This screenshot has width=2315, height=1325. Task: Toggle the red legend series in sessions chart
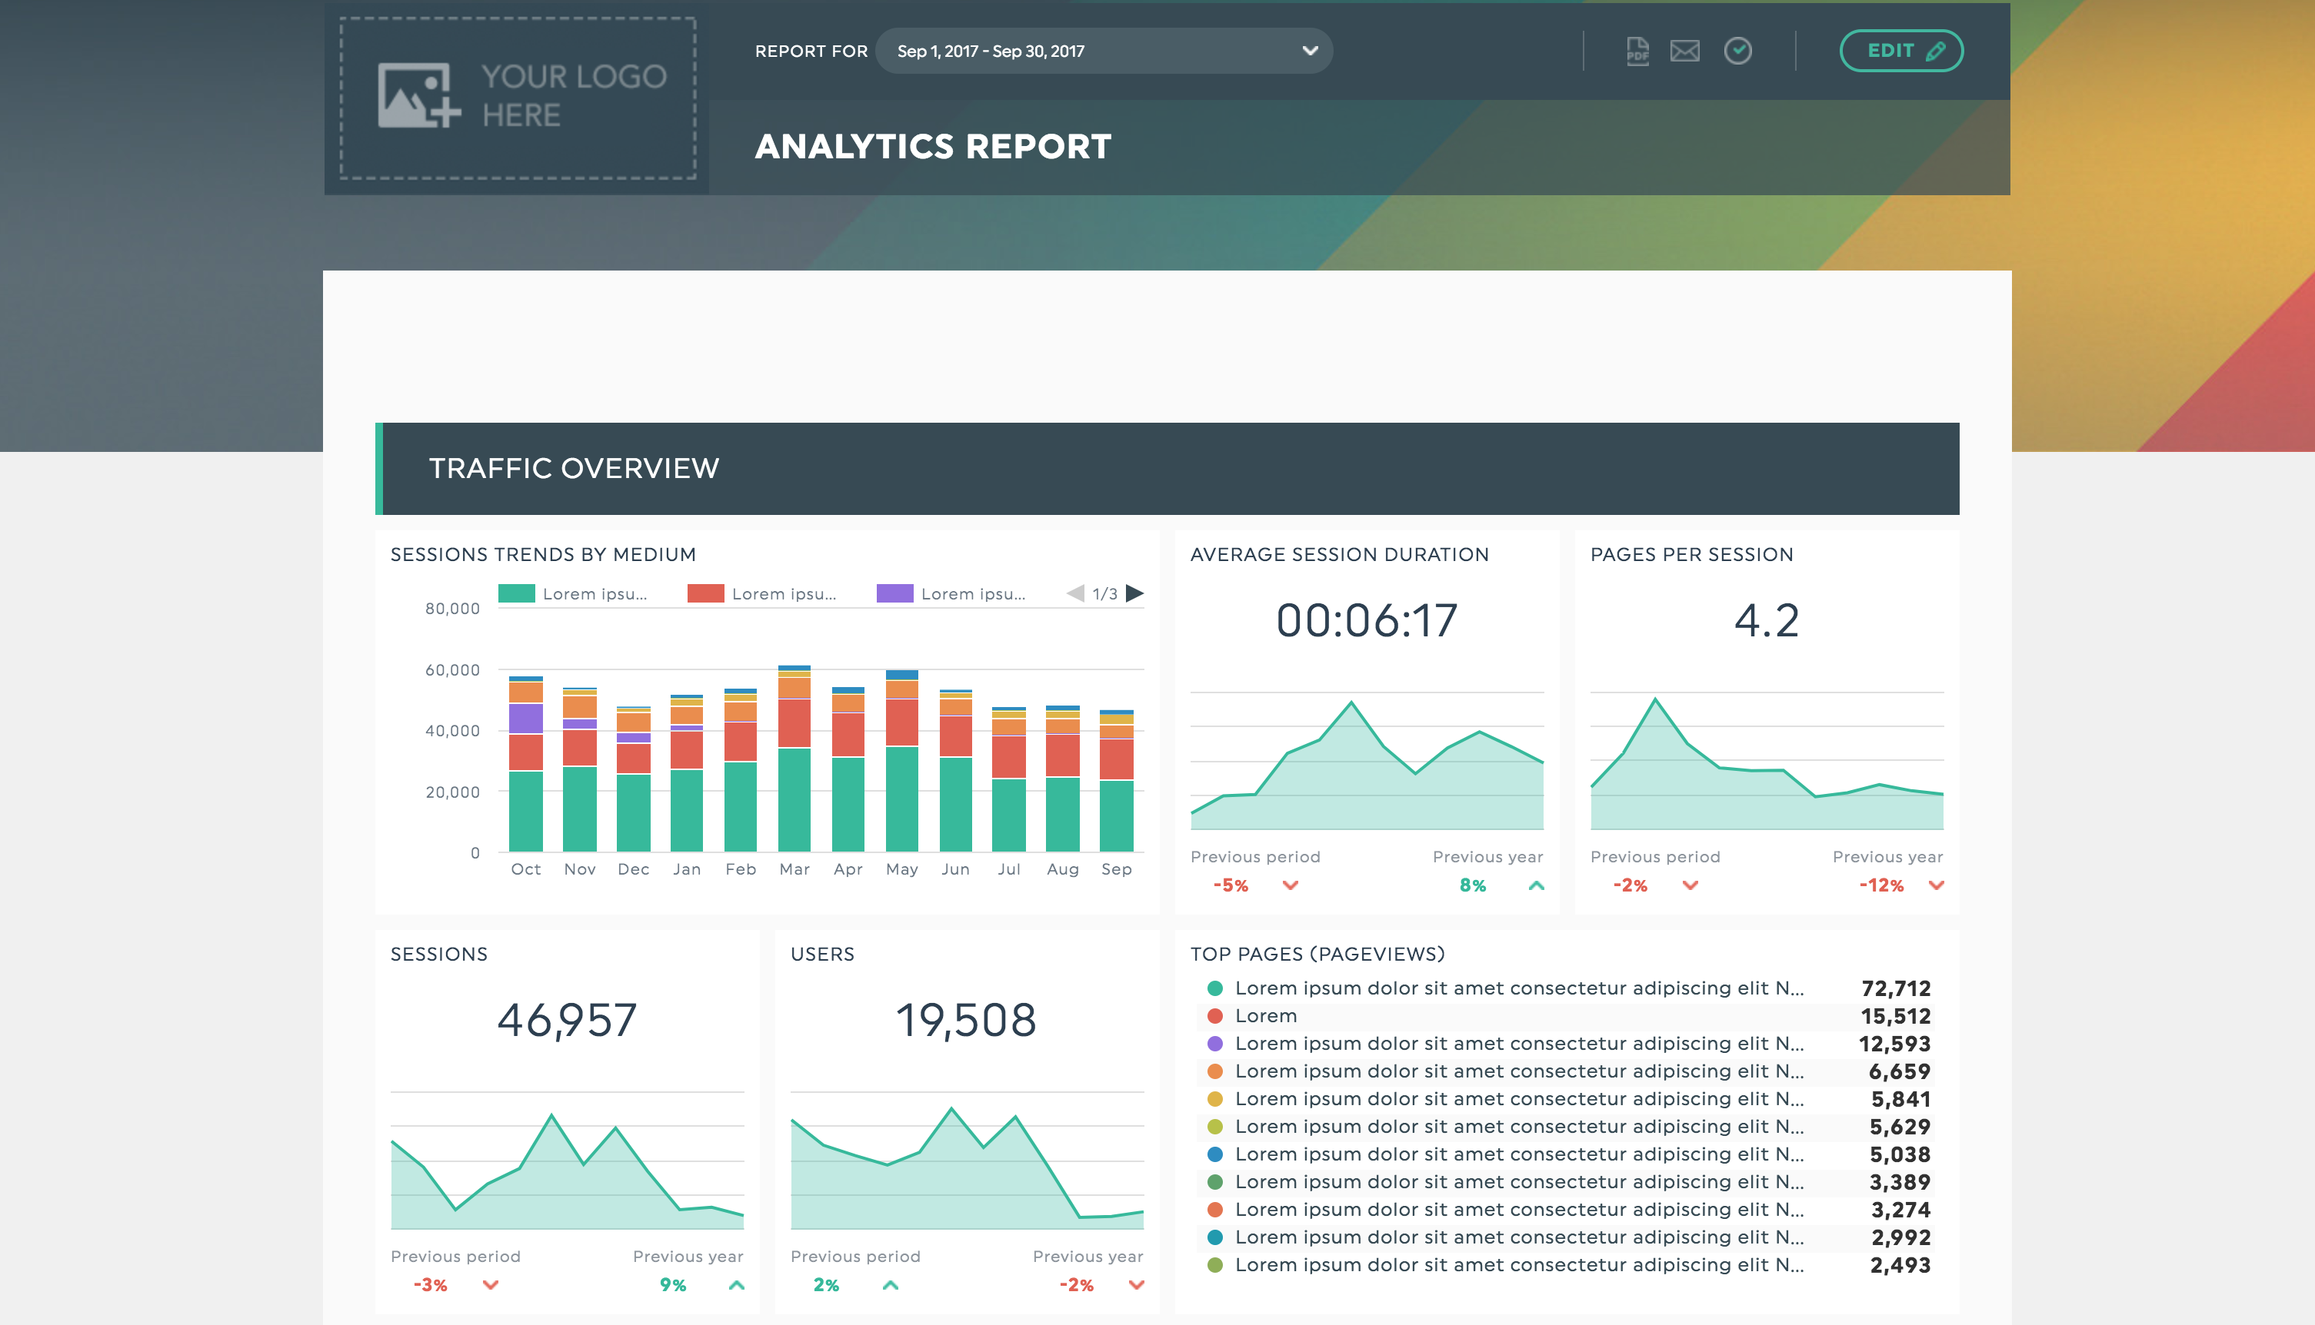point(704,593)
